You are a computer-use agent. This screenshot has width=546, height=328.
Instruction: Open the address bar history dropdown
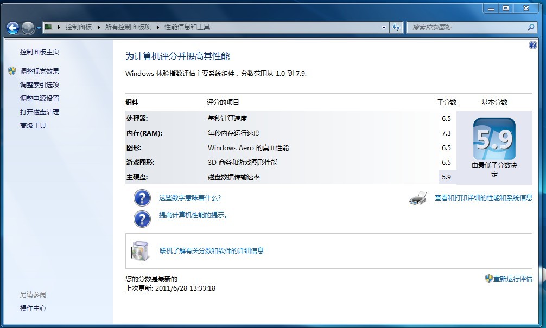pos(384,27)
